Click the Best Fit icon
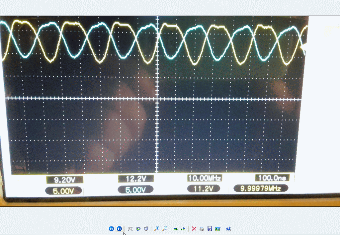 (130, 229)
